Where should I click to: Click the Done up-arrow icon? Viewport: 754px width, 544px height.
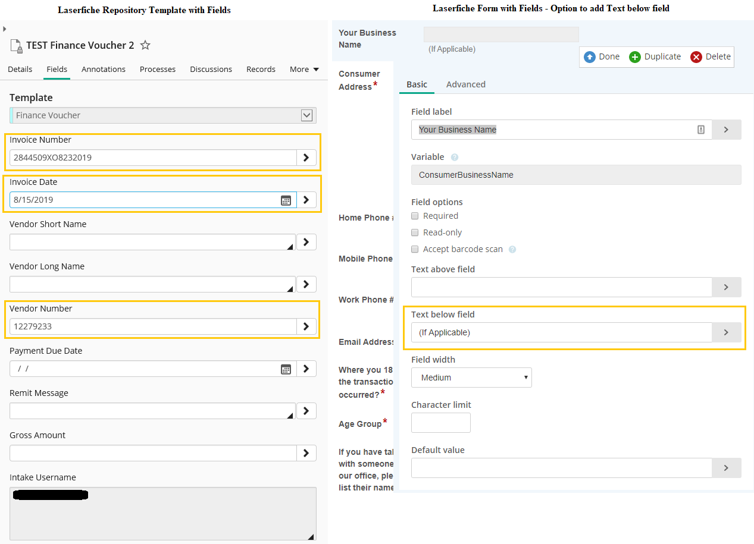[x=590, y=57]
